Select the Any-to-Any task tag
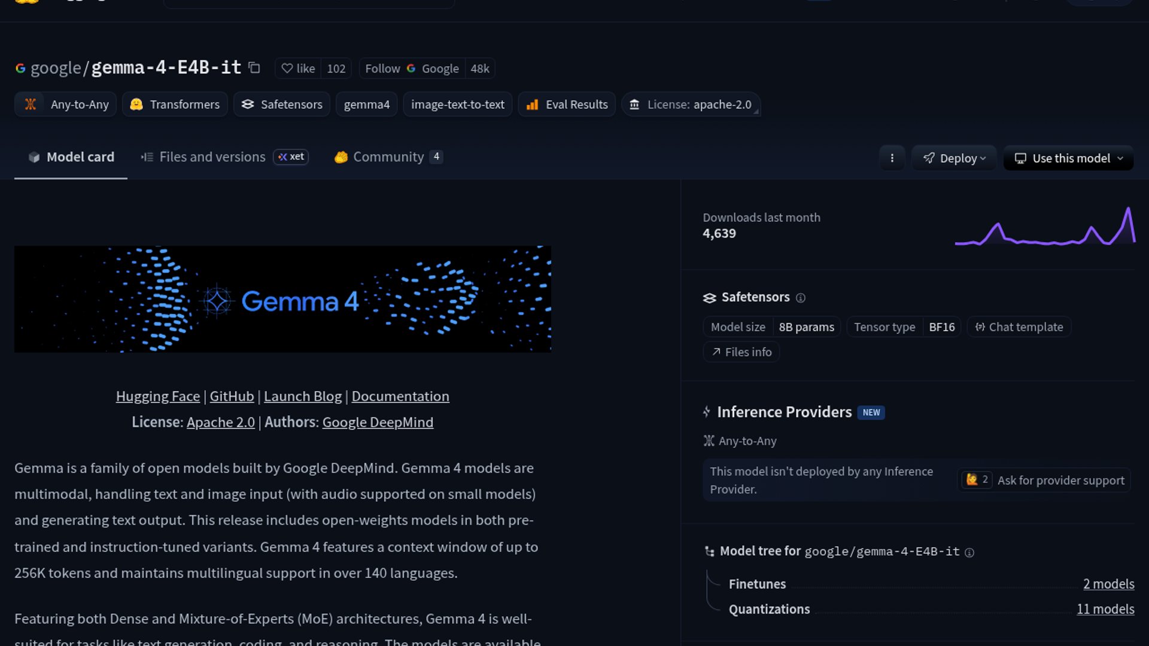1149x646 pixels. [x=66, y=104]
